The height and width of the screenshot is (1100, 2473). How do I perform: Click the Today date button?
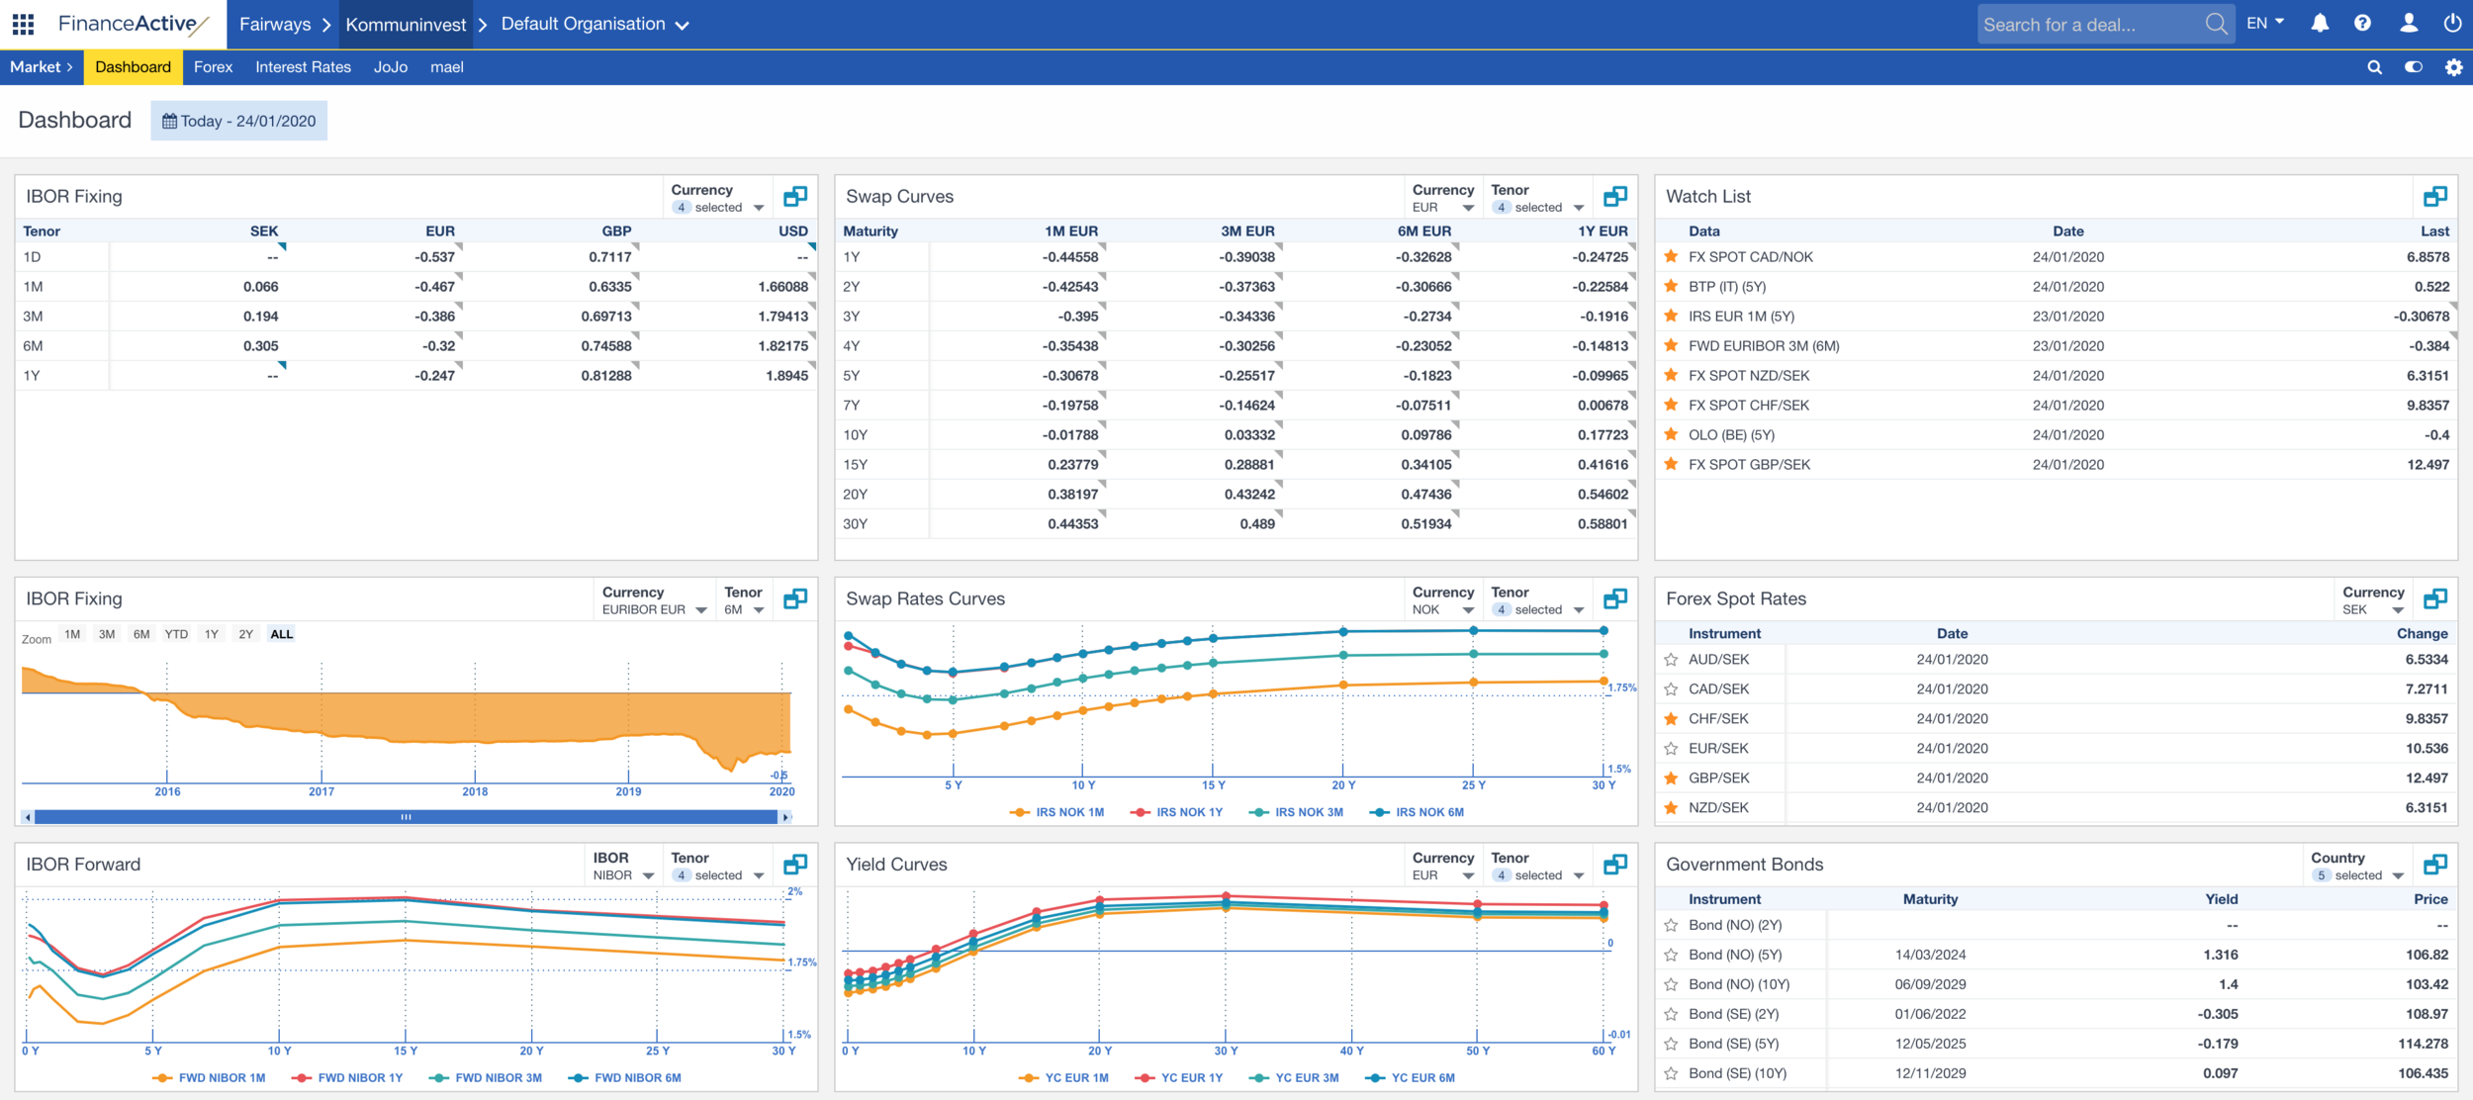(x=239, y=121)
